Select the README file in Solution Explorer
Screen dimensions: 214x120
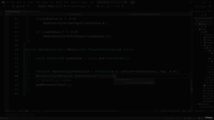click(210, 101)
